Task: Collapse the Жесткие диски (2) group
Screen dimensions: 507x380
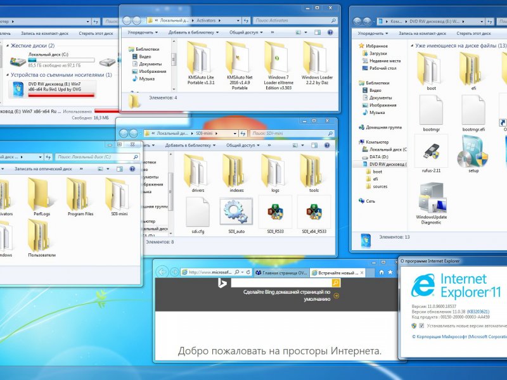Action: coord(8,46)
